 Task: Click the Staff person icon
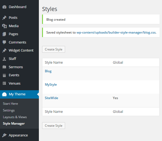click(x=4, y=59)
